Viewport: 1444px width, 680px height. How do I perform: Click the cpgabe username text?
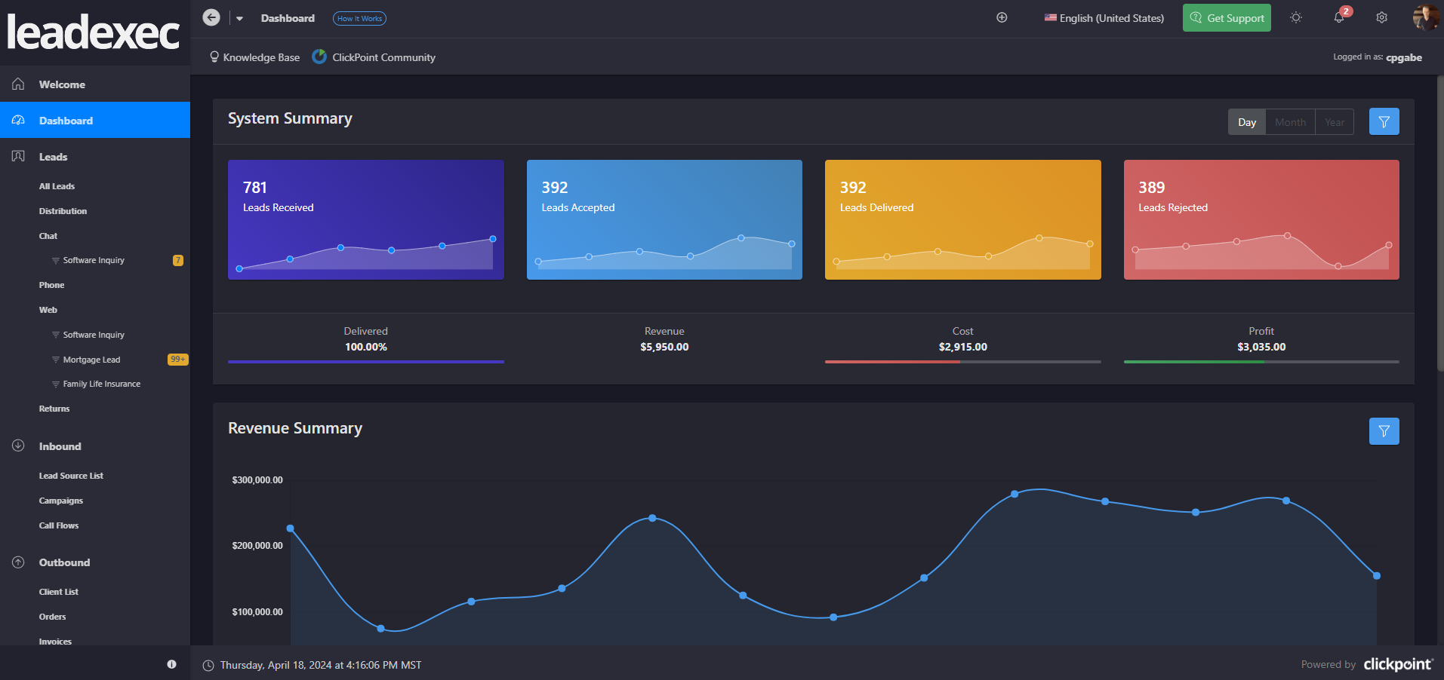point(1404,57)
